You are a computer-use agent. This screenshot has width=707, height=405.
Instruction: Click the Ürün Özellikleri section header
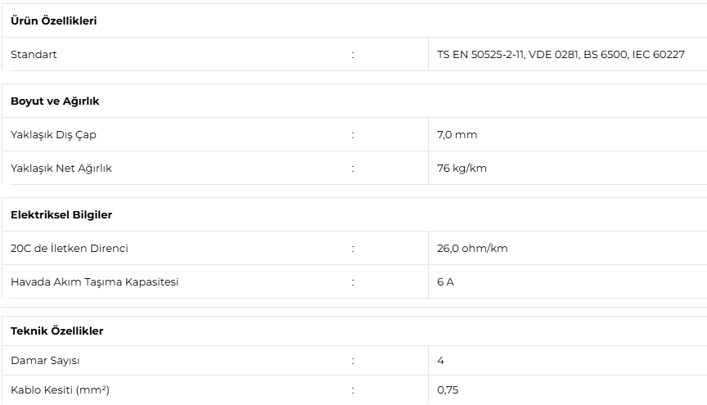(x=54, y=20)
